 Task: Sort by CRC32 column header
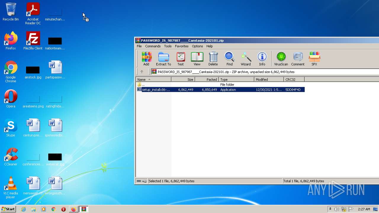point(294,79)
